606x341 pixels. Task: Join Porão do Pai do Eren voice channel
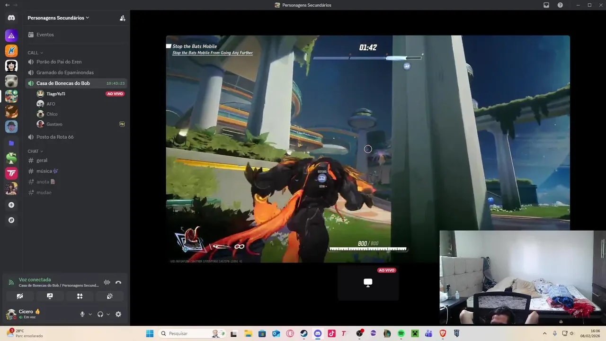coord(76,62)
